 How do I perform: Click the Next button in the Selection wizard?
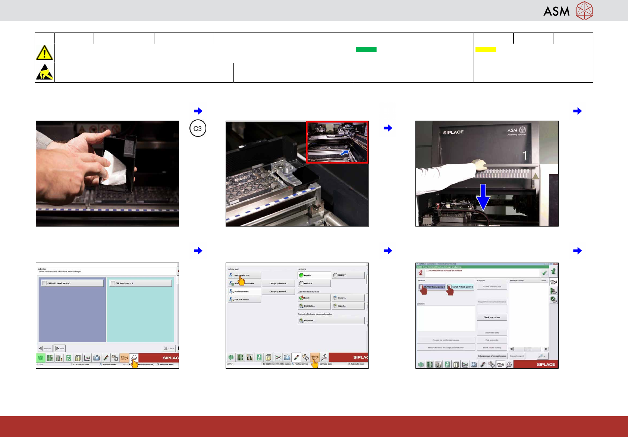click(59, 348)
